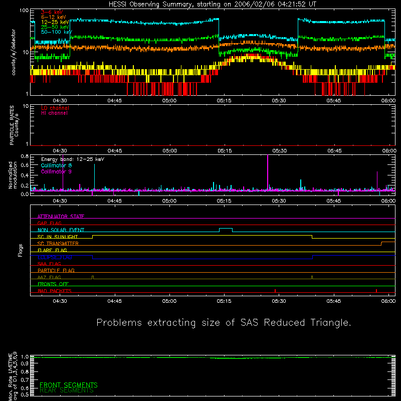Click the Mon. Rate LIVETIME axis label
This screenshot has height=401, width=401.
pyautogui.click(x=13, y=376)
